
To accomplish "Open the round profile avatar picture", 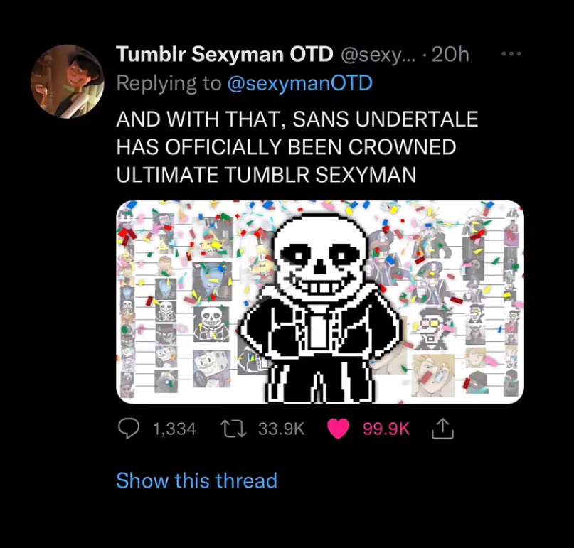I will tap(68, 81).
